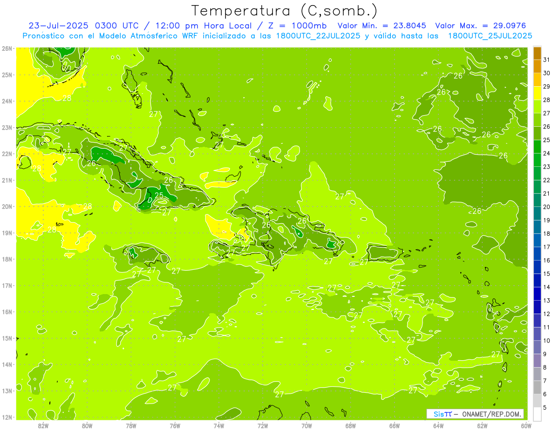Pick the dark blue legend swatch between 12 and 13
This screenshot has height=432, width=559.
(x=538, y=307)
